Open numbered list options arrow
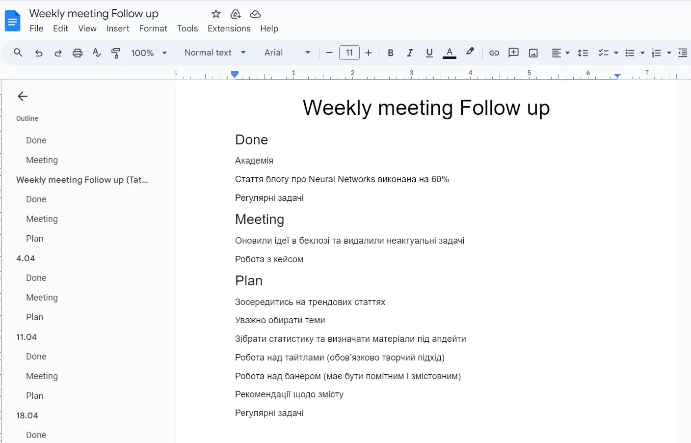691x443 pixels. tap(669, 53)
